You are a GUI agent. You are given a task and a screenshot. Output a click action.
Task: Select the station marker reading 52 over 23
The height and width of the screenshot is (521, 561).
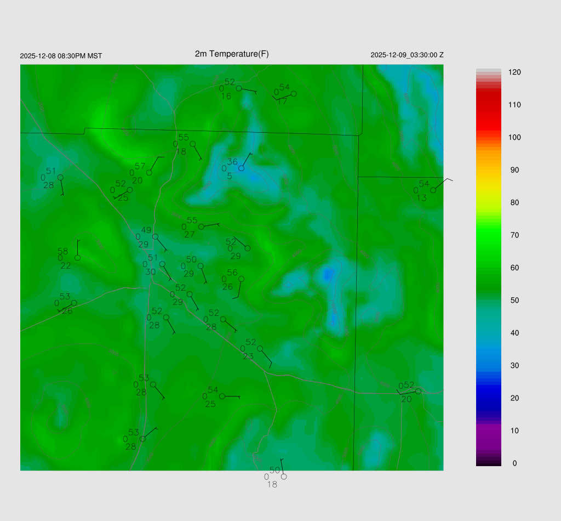260,349
